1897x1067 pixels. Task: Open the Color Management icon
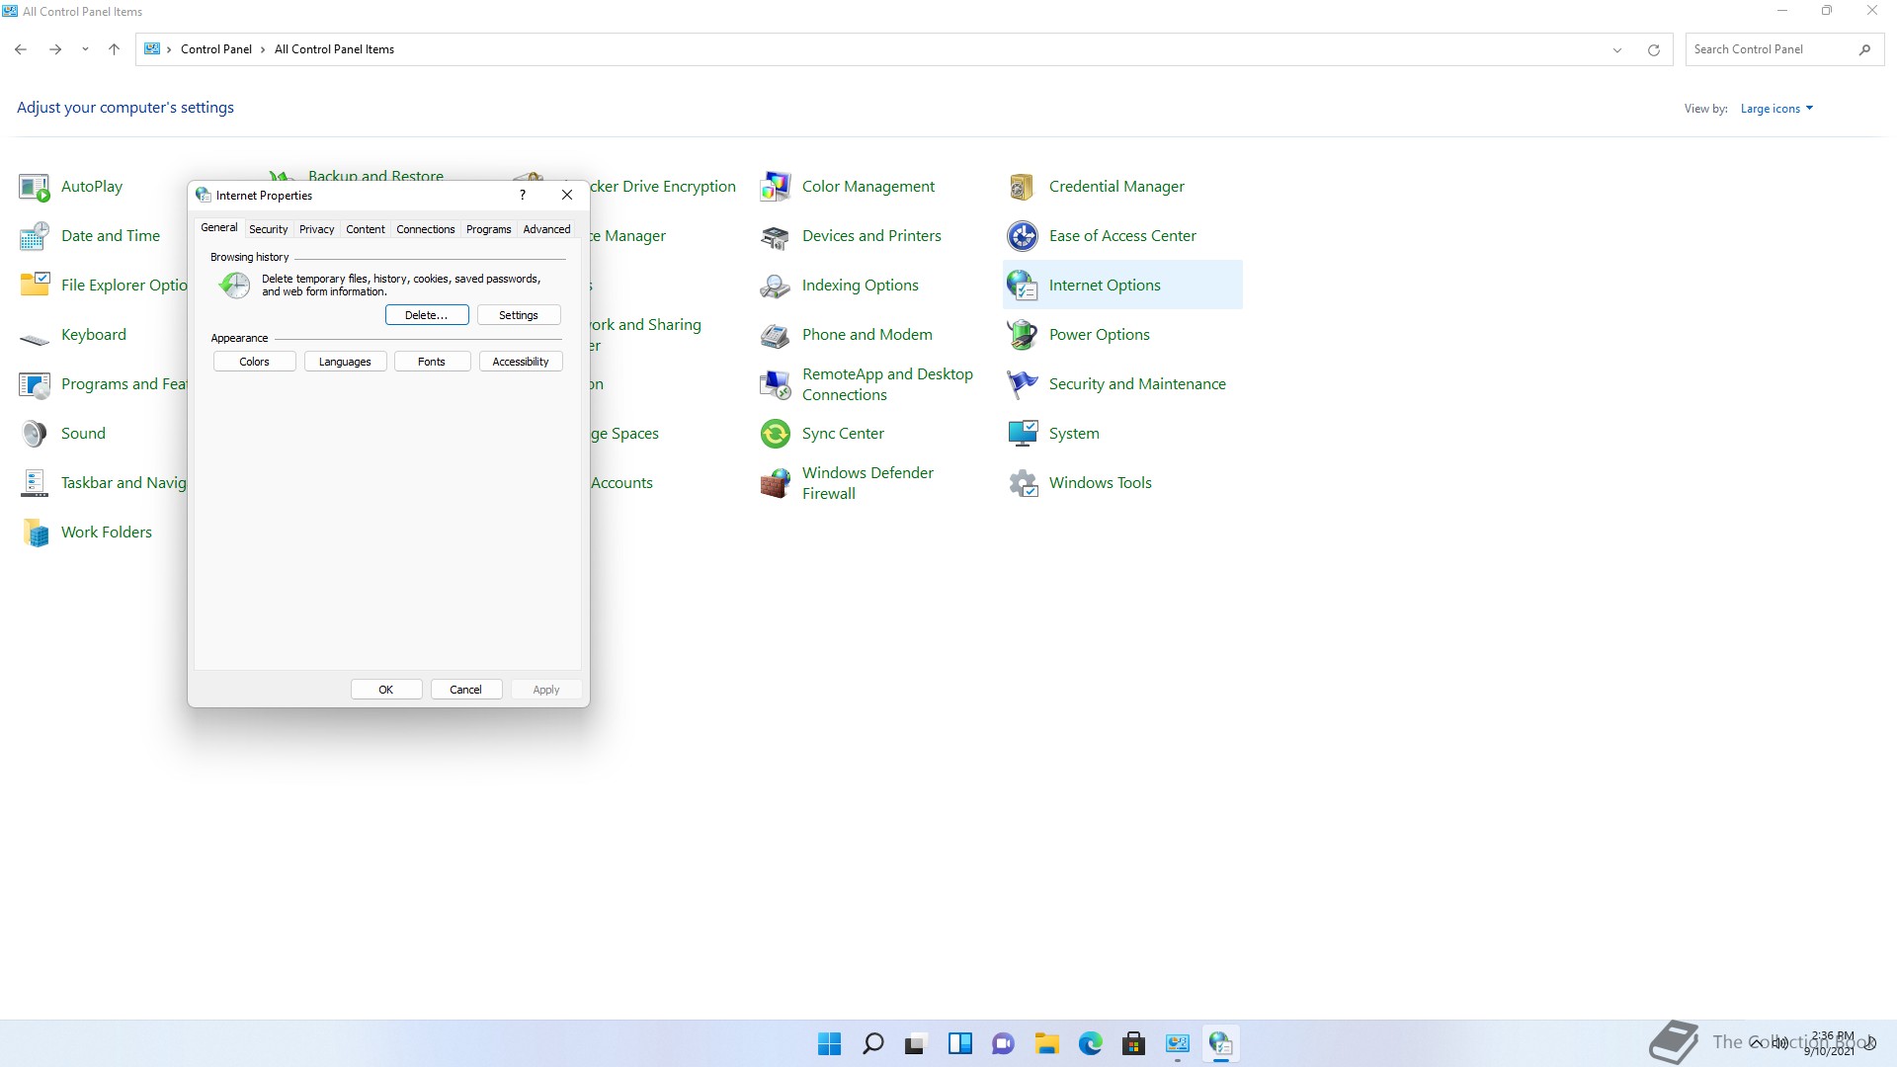tap(775, 187)
